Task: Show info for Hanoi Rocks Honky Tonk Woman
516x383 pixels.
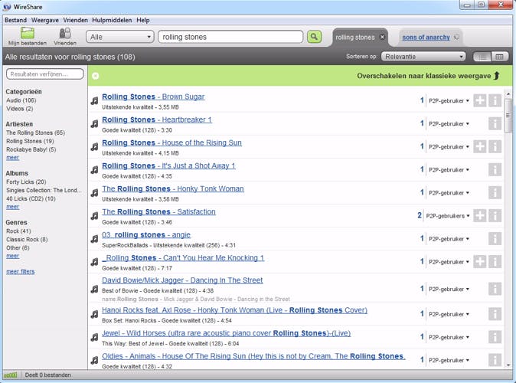Action: tap(495, 314)
